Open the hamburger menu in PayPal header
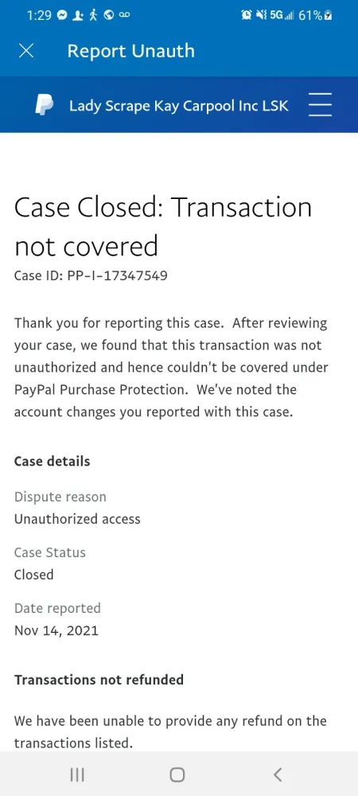Image resolution: width=358 pixels, height=796 pixels. 320,104
